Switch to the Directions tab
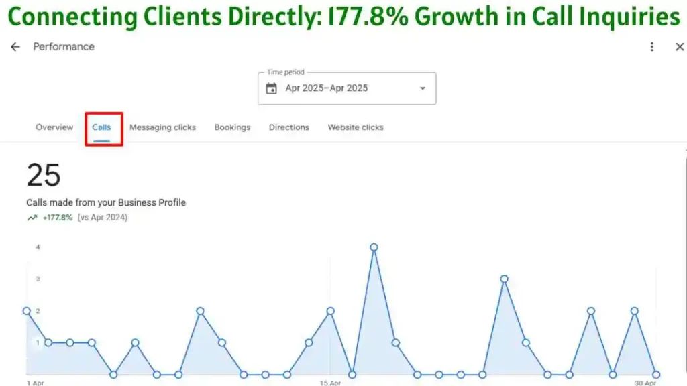Viewport: 687px width, 386px height. [x=288, y=127]
